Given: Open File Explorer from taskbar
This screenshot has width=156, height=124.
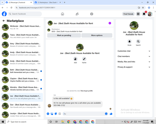Looking at the screenshot, I should tap(62, 122).
